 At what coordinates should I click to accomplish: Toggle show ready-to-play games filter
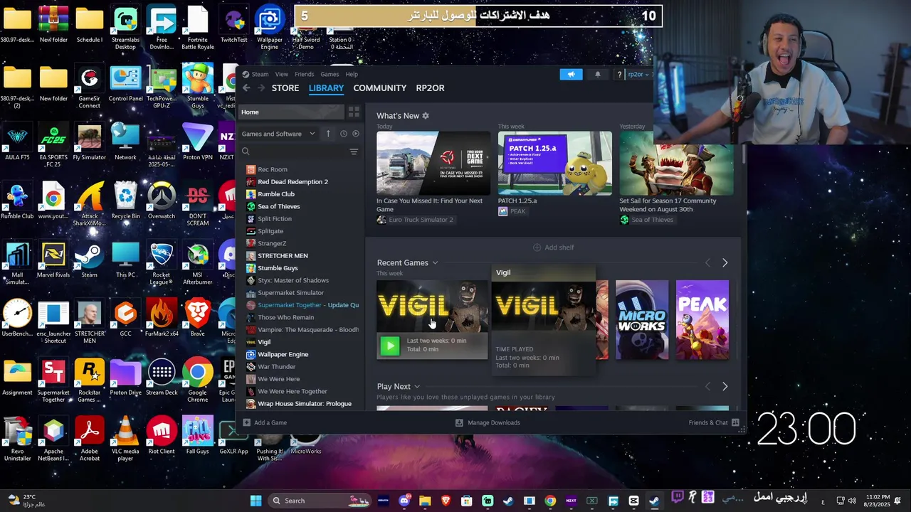pos(356,134)
